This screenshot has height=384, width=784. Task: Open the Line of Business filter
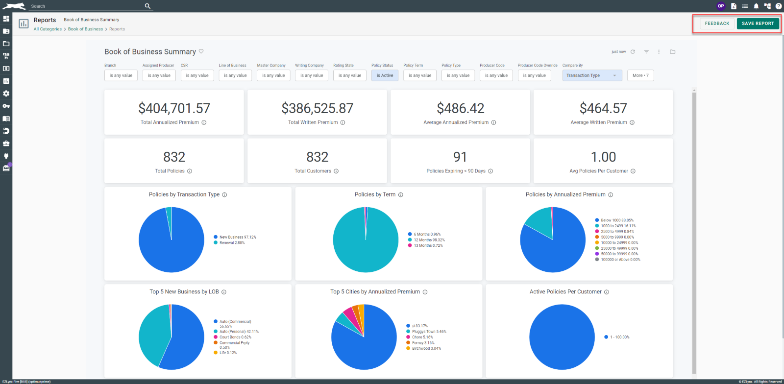click(236, 75)
